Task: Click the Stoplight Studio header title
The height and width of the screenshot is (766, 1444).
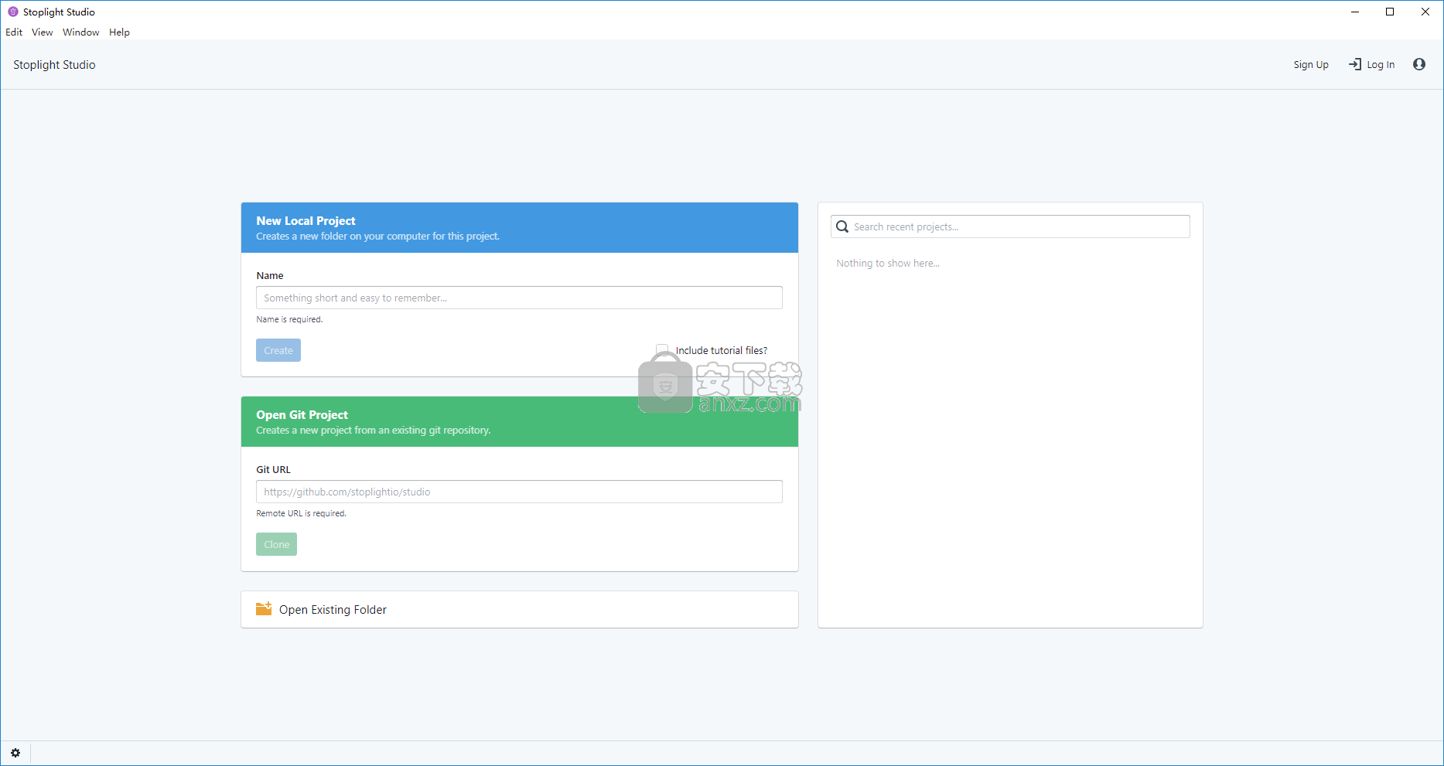Action: coord(54,65)
